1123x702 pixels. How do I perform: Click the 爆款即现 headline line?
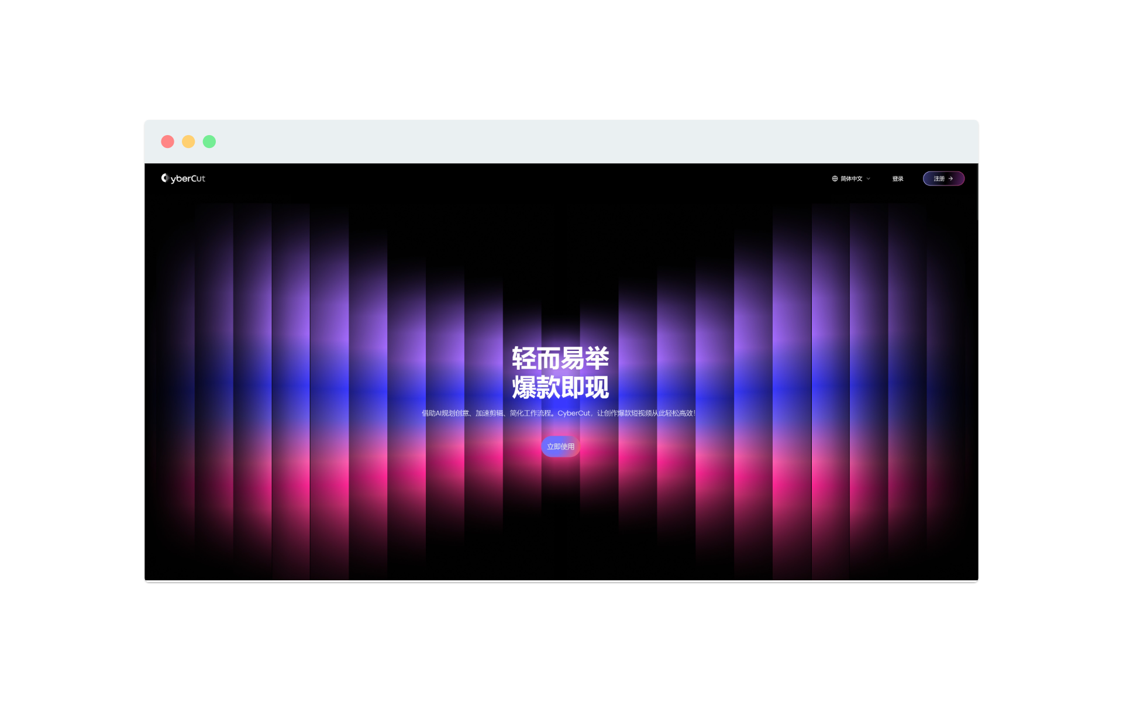click(x=560, y=387)
